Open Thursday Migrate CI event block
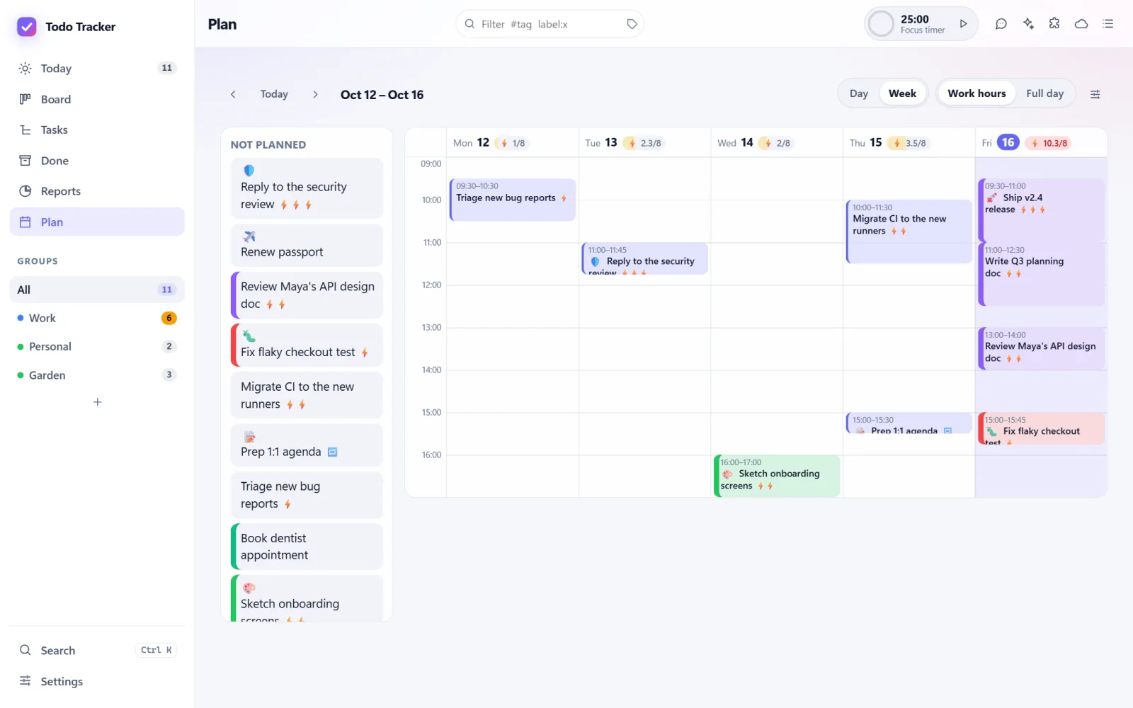This screenshot has height=708, width=1133. click(909, 232)
